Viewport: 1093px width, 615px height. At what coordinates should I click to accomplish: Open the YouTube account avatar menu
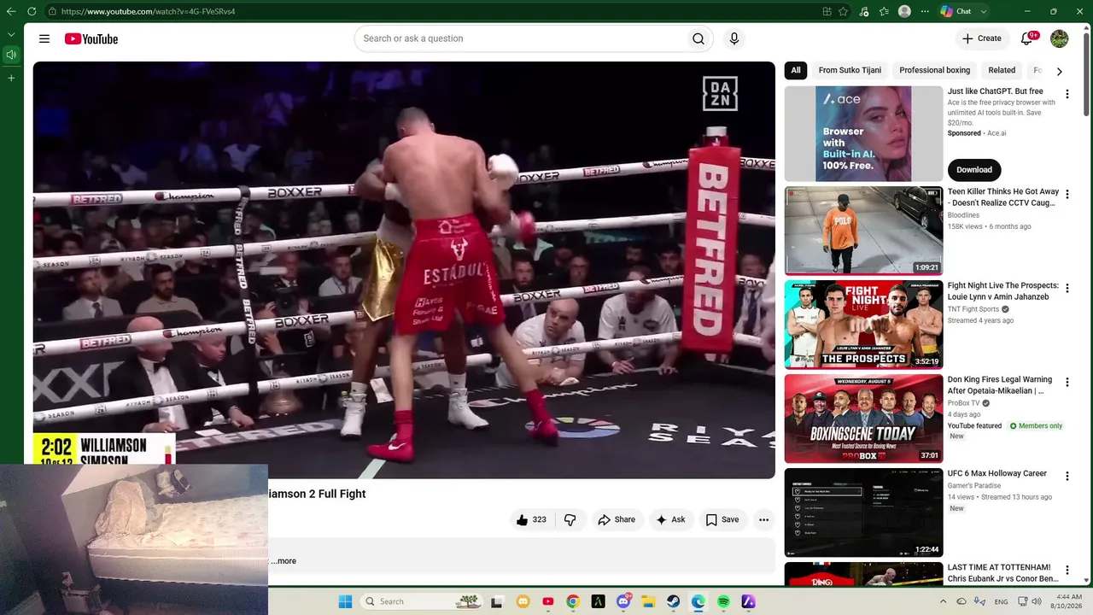pos(1059,38)
